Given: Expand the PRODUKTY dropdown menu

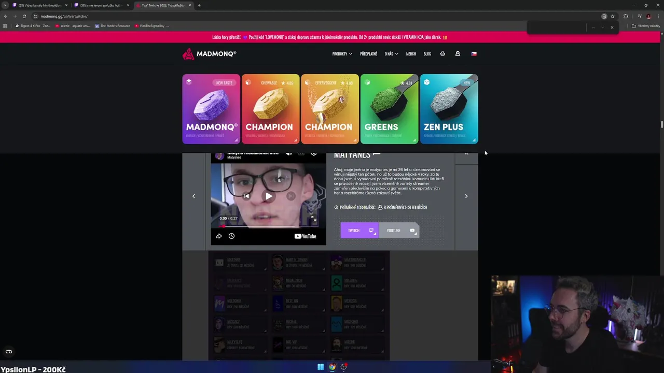Looking at the screenshot, I should pos(342,54).
